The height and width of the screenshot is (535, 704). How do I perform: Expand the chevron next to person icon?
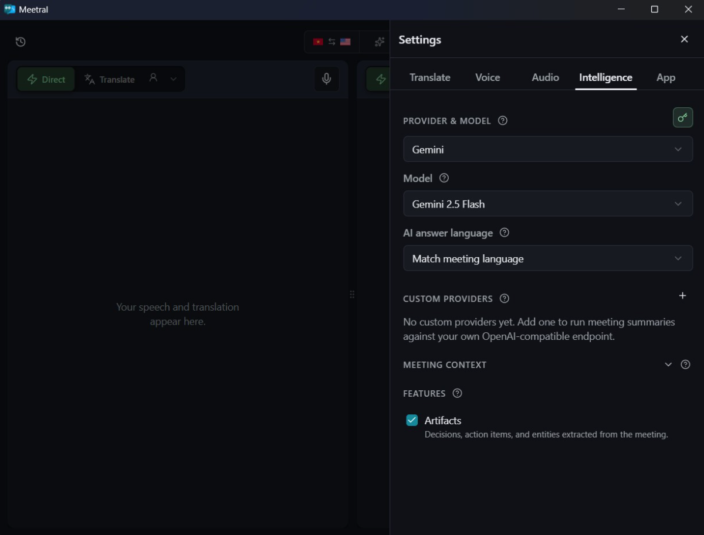point(173,79)
